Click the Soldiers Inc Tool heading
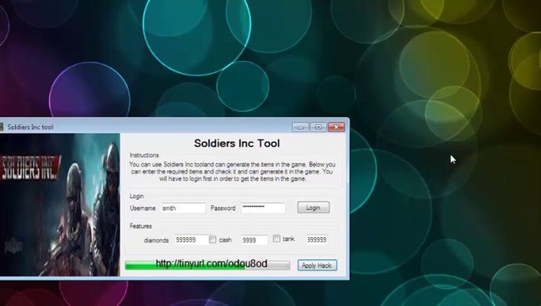Screen dimensions: 541x306 point(236,144)
